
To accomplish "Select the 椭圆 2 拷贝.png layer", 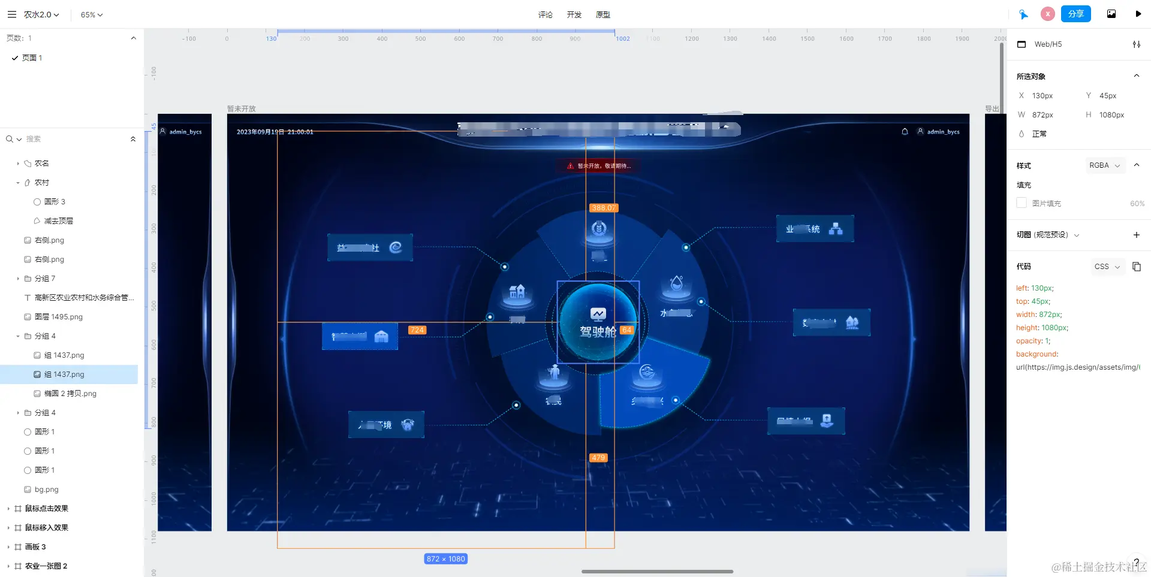I will [69, 393].
